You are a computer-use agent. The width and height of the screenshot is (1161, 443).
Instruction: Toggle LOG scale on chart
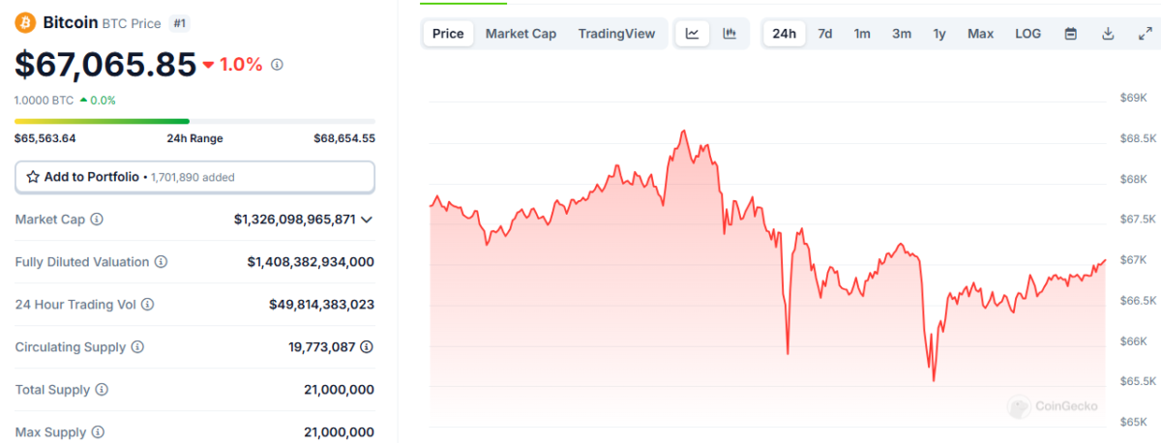click(x=1027, y=34)
